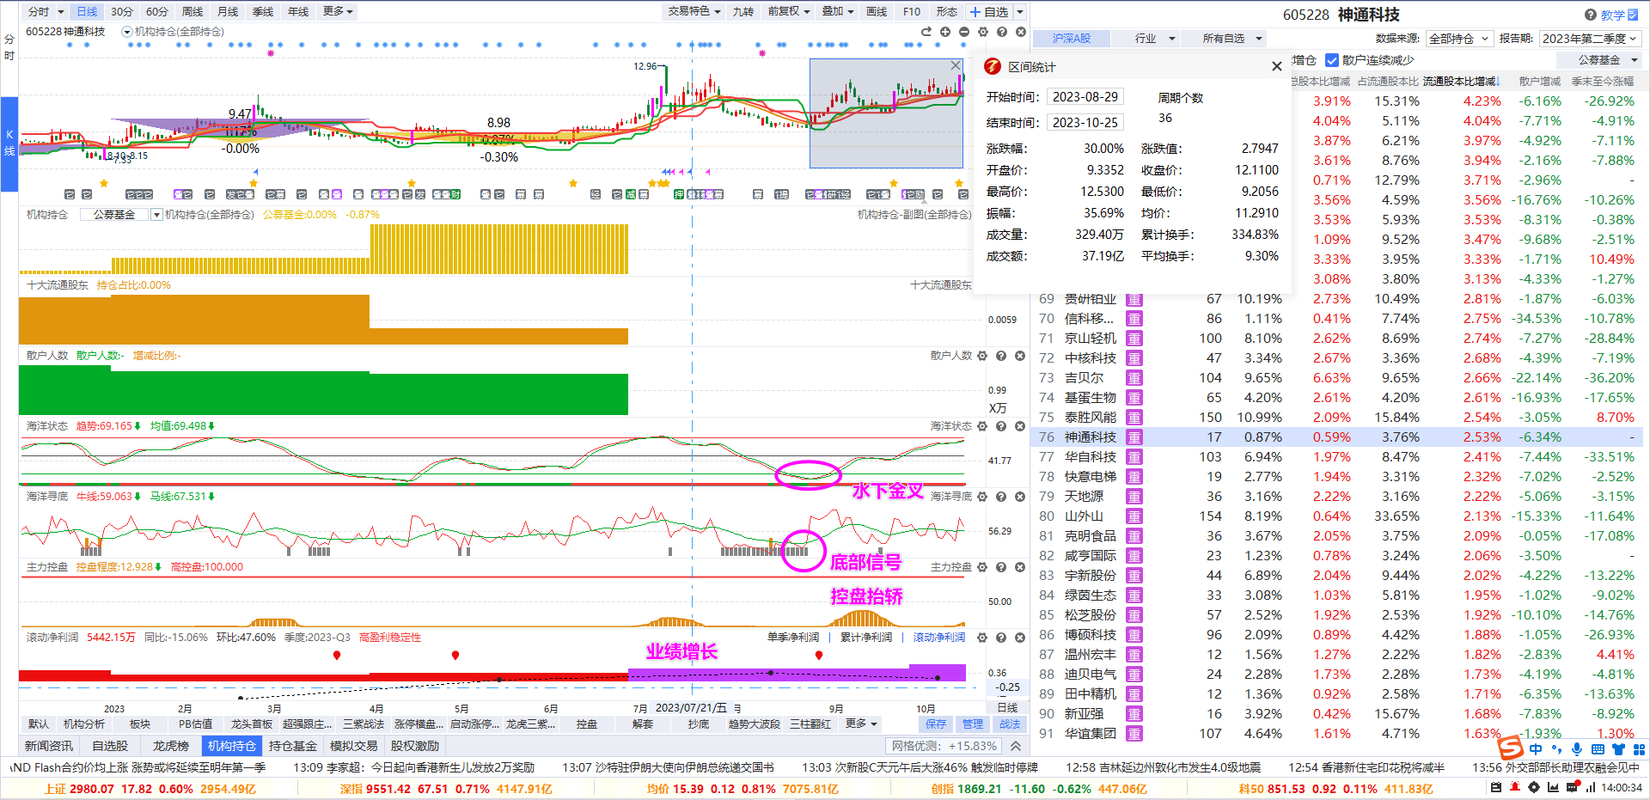
Task: Select the 沪深A股 tab
Action: tap(1072, 39)
